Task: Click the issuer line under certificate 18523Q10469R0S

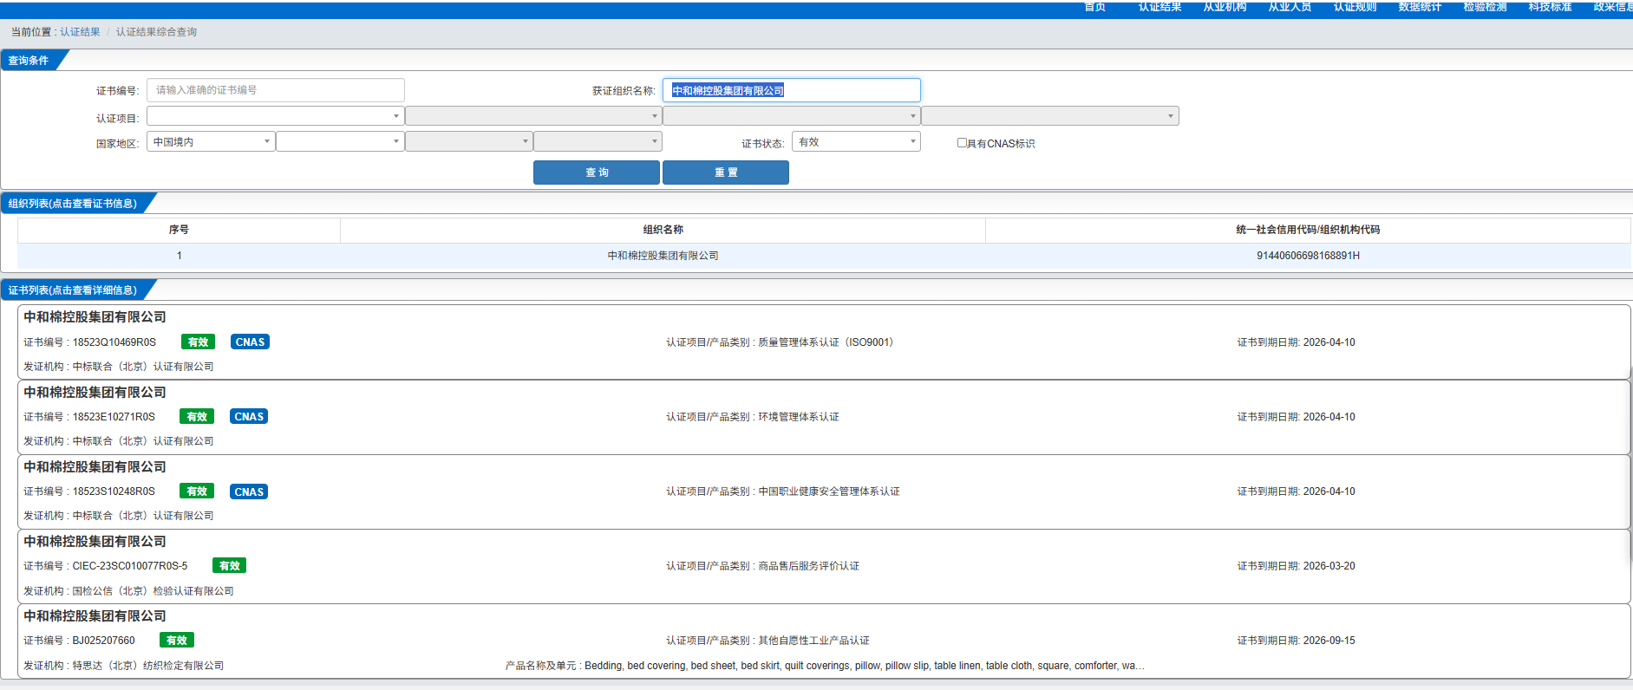Action: [119, 367]
